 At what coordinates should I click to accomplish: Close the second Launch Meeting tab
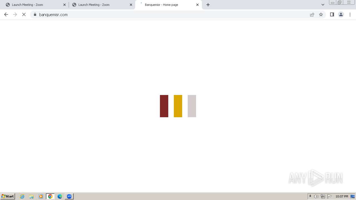(131, 5)
